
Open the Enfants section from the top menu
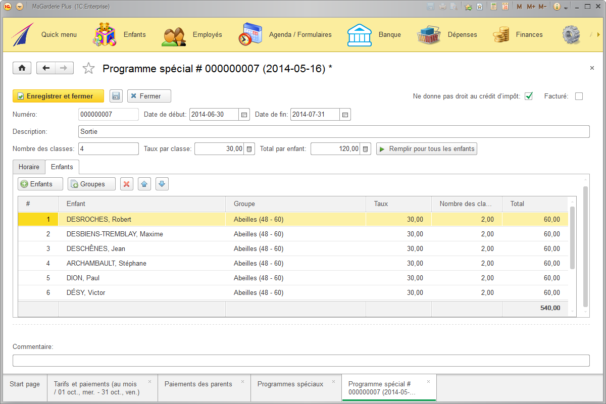pyautogui.click(x=133, y=34)
